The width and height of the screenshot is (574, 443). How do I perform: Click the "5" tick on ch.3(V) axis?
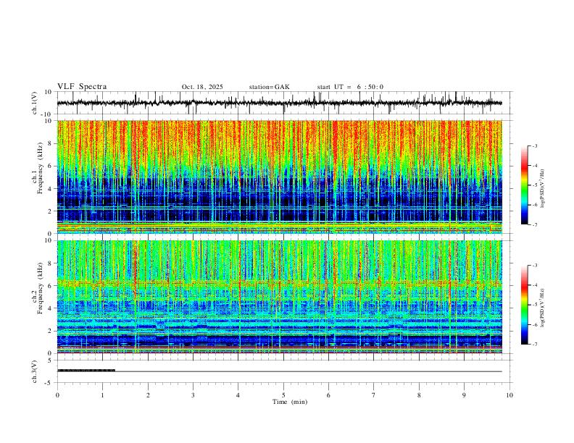(x=51, y=360)
